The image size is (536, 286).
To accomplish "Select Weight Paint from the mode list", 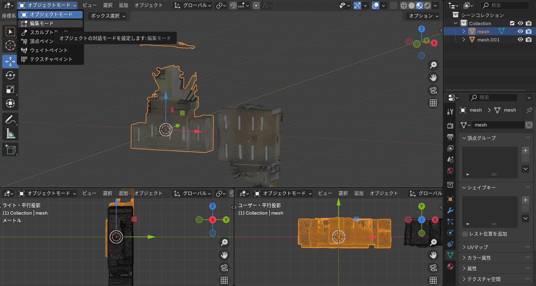I will [x=48, y=50].
